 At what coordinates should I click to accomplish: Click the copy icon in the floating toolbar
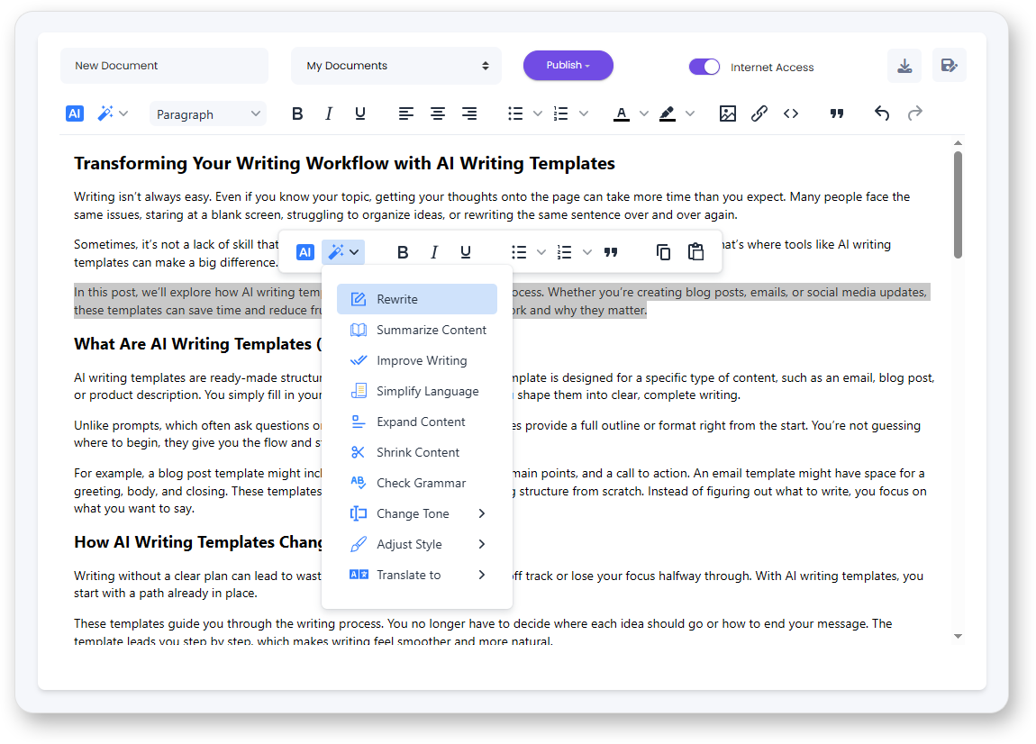[x=664, y=252]
